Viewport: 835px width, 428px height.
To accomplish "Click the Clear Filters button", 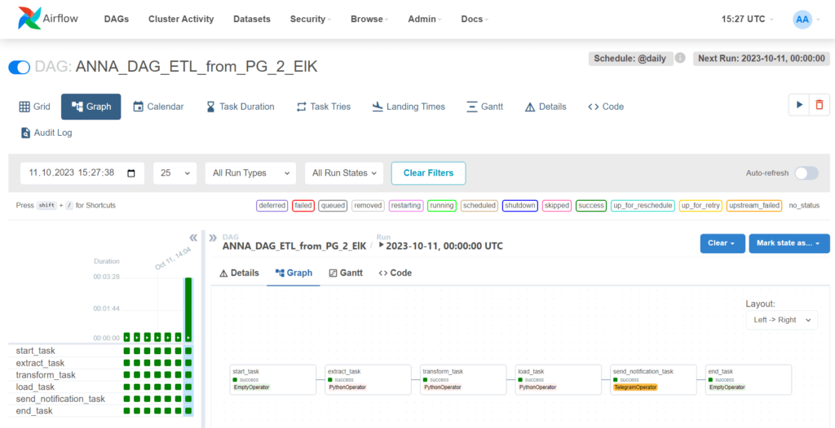I will tap(428, 173).
